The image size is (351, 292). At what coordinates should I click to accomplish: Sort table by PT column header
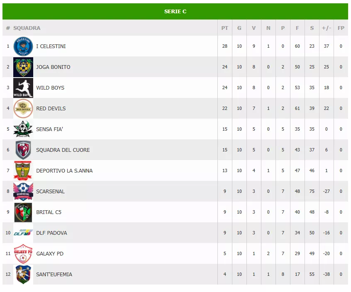224,28
